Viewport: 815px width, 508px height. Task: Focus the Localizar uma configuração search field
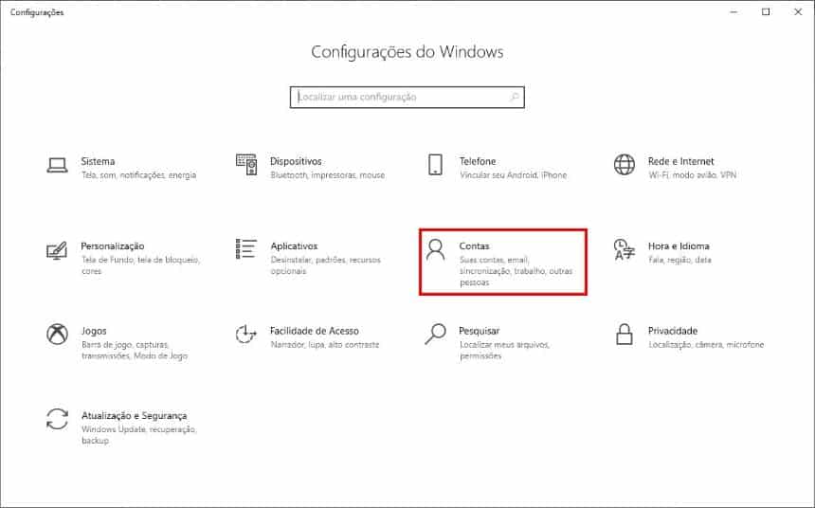(x=407, y=98)
